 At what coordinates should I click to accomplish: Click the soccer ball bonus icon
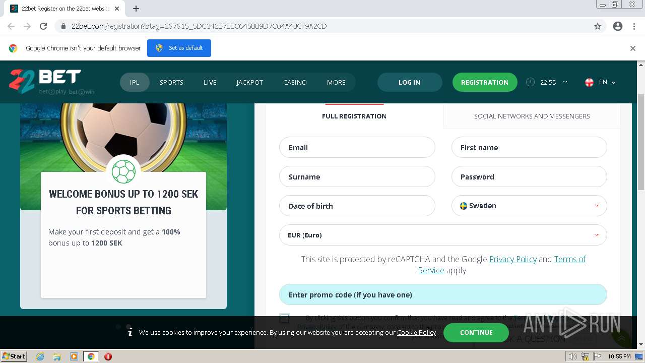[123, 172]
